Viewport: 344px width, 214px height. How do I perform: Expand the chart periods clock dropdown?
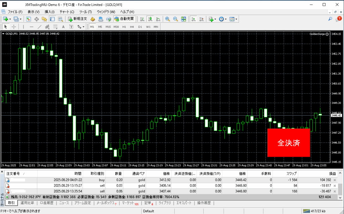pyautogui.click(x=226, y=19)
